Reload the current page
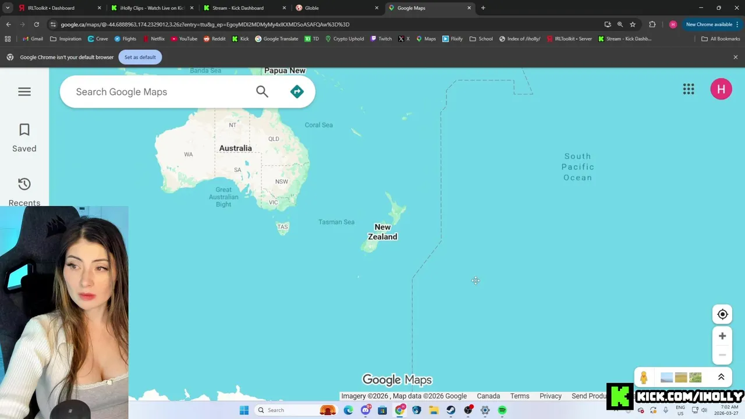This screenshot has width=745, height=419. 36,24
